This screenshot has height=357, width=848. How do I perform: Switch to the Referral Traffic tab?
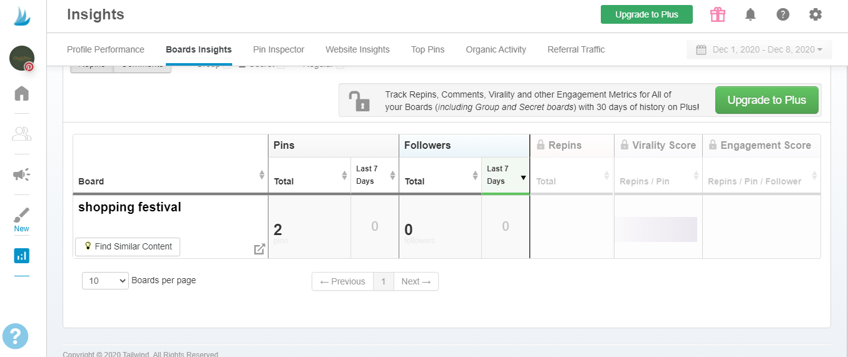pos(576,49)
